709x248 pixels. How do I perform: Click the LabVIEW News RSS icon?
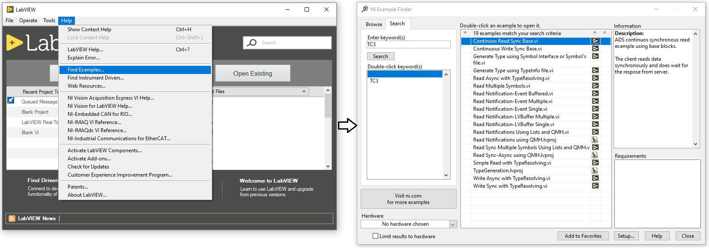(12, 218)
